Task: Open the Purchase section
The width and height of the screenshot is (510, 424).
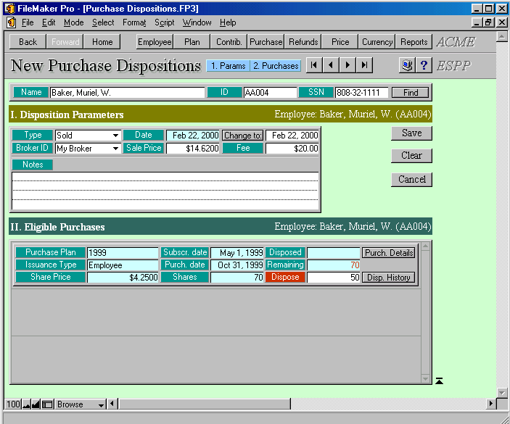Action: click(x=266, y=42)
